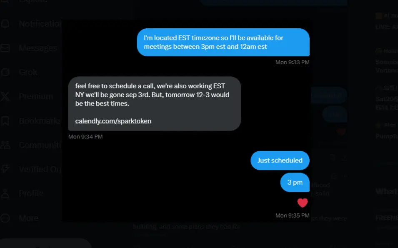Click the red heart reaction
The height and width of the screenshot is (248, 398).
pyautogui.click(x=303, y=203)
